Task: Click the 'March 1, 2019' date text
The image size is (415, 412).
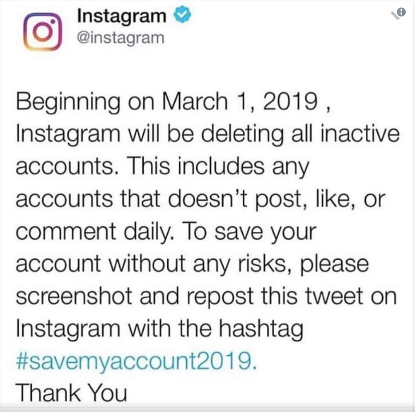Action: tap(240, 102)
